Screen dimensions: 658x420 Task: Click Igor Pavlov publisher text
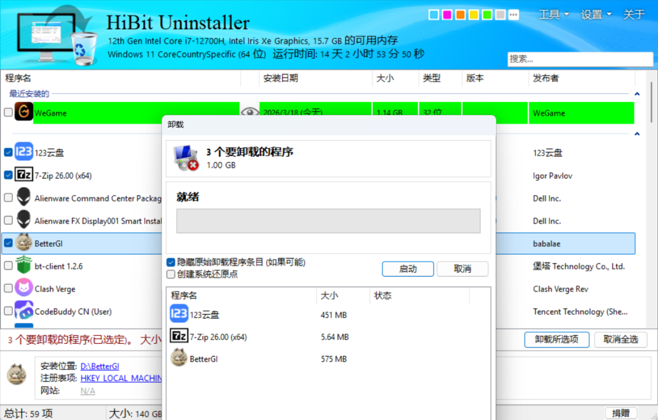pyautogui.click(x=552, y=176)
